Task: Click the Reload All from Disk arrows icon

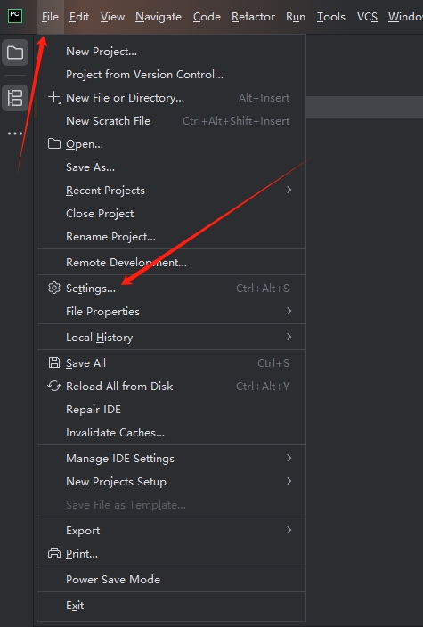Action: [54, 386]
